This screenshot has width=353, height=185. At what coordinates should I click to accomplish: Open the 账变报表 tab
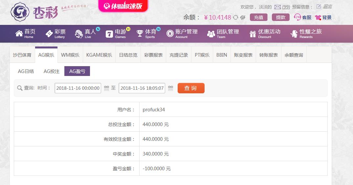(243, 55)
